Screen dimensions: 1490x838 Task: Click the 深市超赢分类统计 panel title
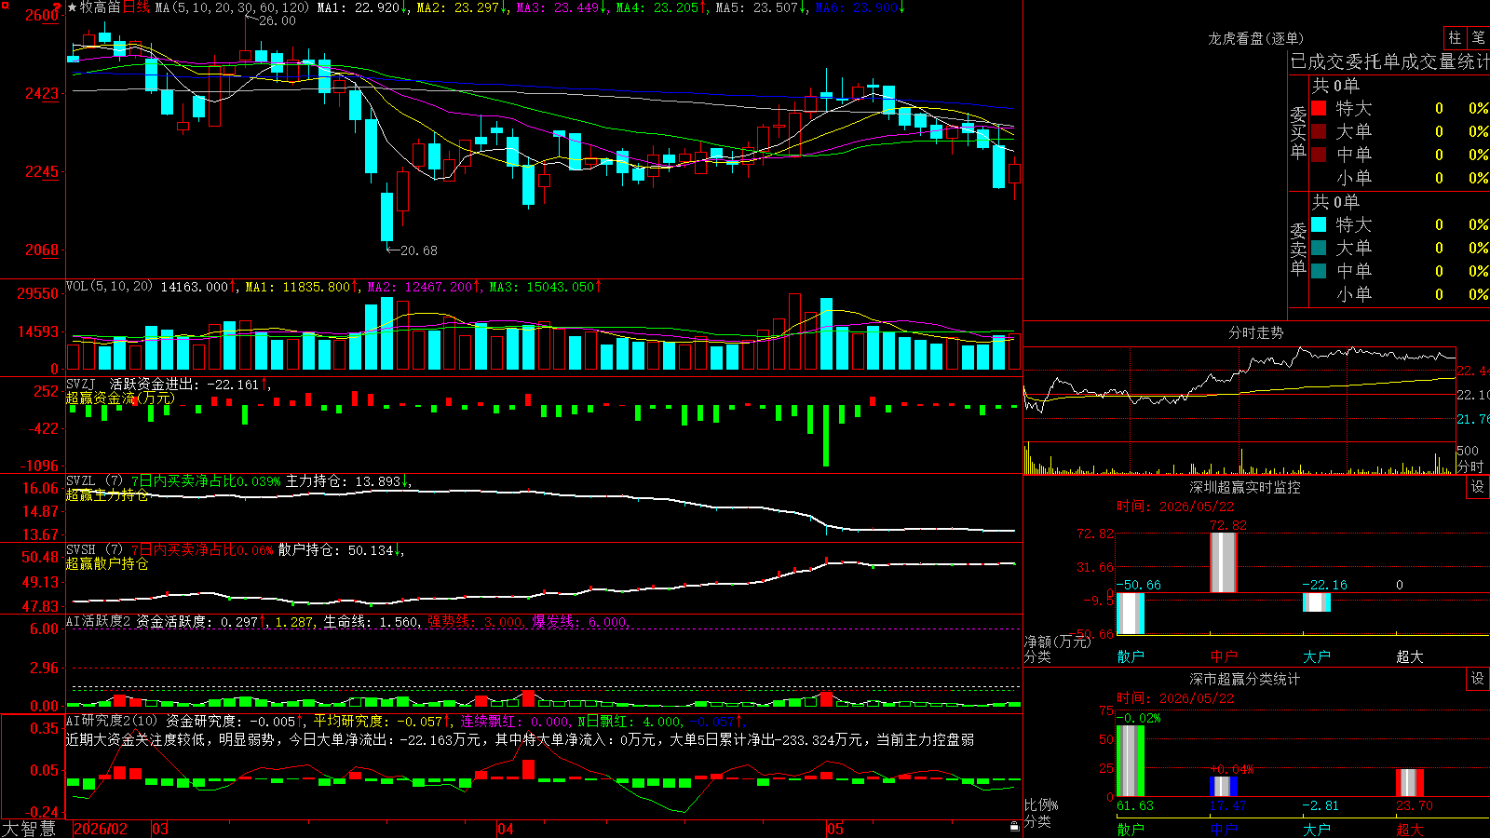(x=1245, y=679)
